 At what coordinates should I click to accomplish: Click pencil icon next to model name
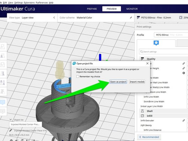(10, 131)
